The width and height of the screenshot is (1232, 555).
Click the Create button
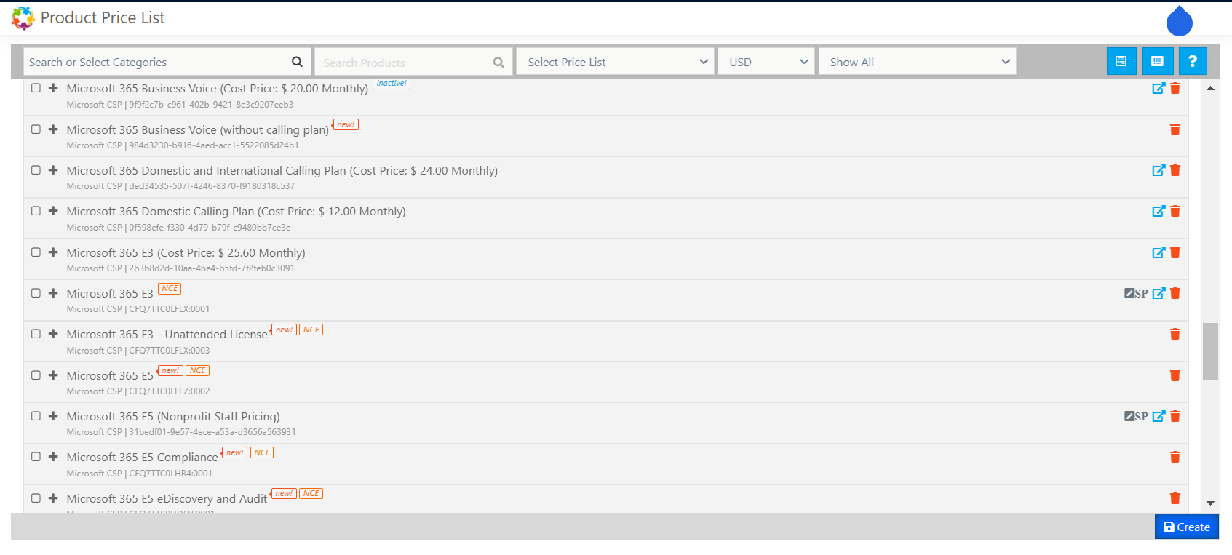(x=1186, y=527)
